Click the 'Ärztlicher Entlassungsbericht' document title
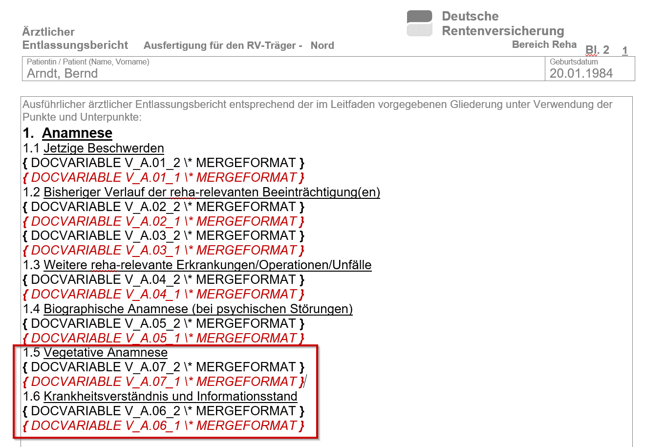645x447 pixels. pyautogui.click(x=75, y=39)
